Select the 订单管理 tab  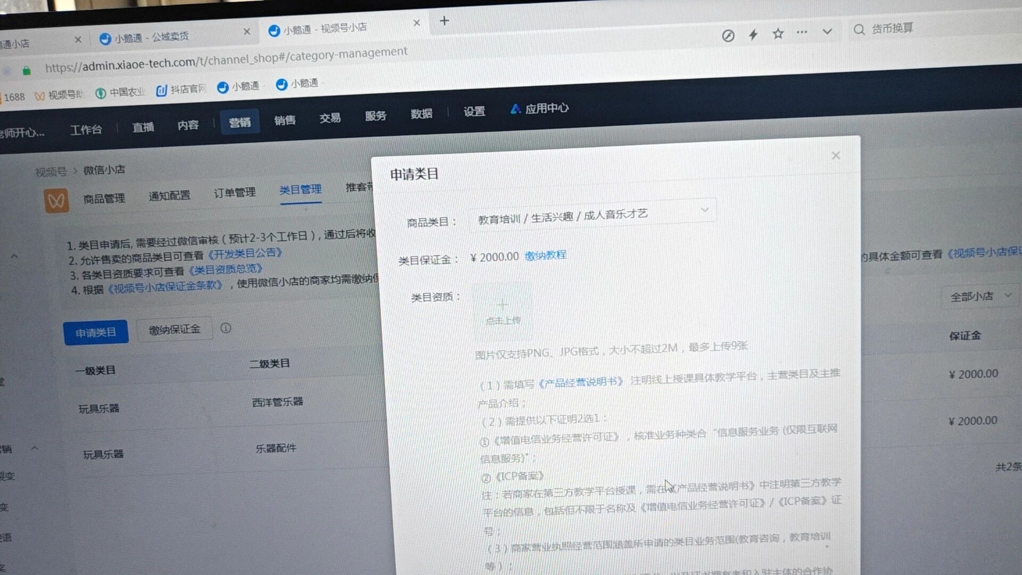[235, 193]
